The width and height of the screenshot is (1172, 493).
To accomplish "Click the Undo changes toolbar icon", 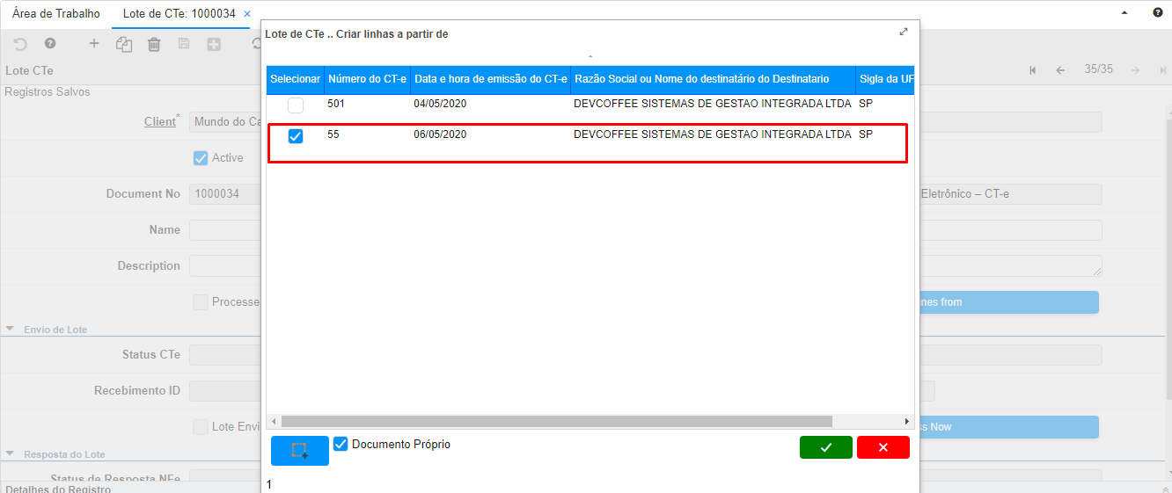I will pyautogui.click(x=20, y=44).
